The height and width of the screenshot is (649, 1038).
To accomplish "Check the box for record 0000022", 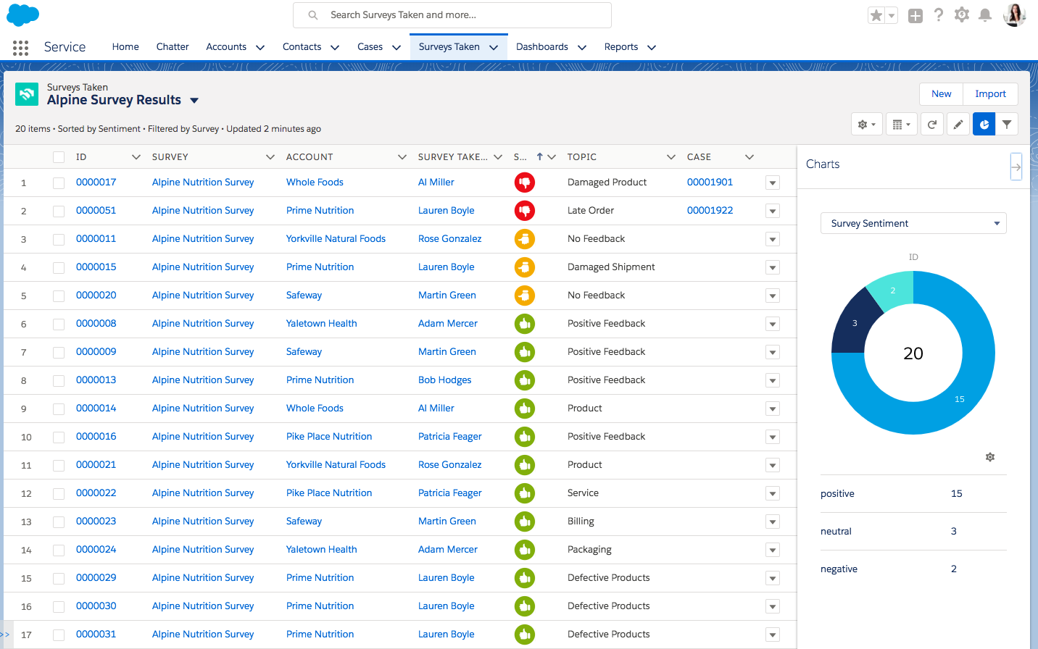I will [x=59, y=494].
